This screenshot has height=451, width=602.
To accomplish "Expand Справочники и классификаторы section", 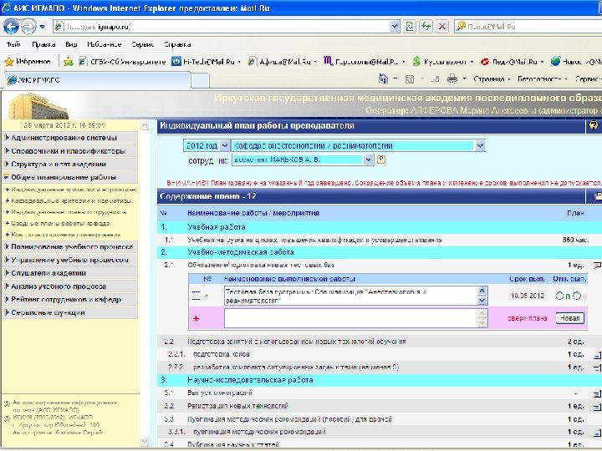I will pyautogui.click(x=70, y=151).
